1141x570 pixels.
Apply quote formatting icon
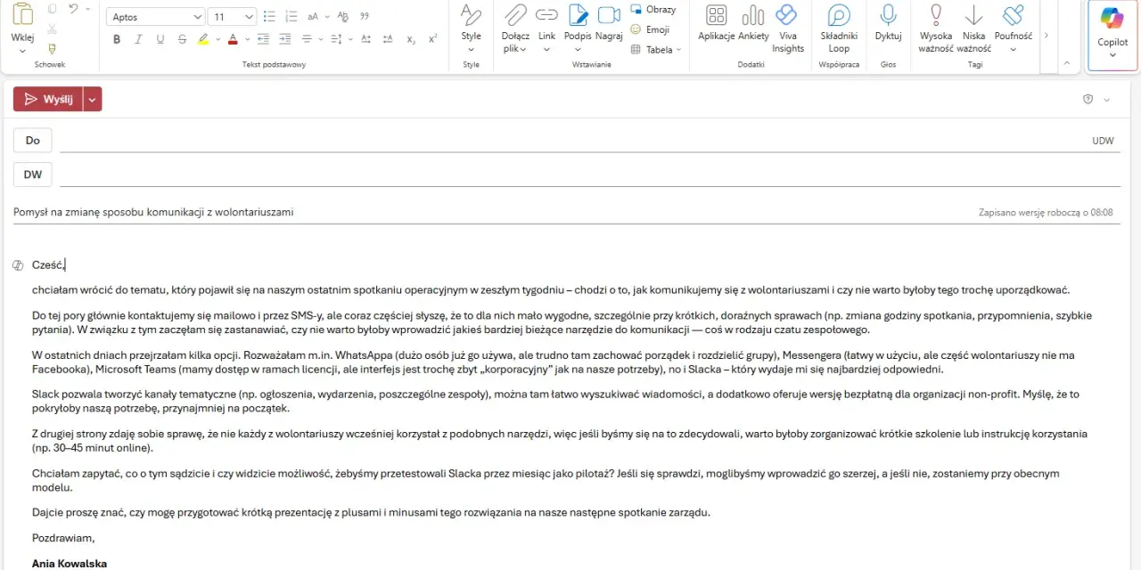point(364,17)
